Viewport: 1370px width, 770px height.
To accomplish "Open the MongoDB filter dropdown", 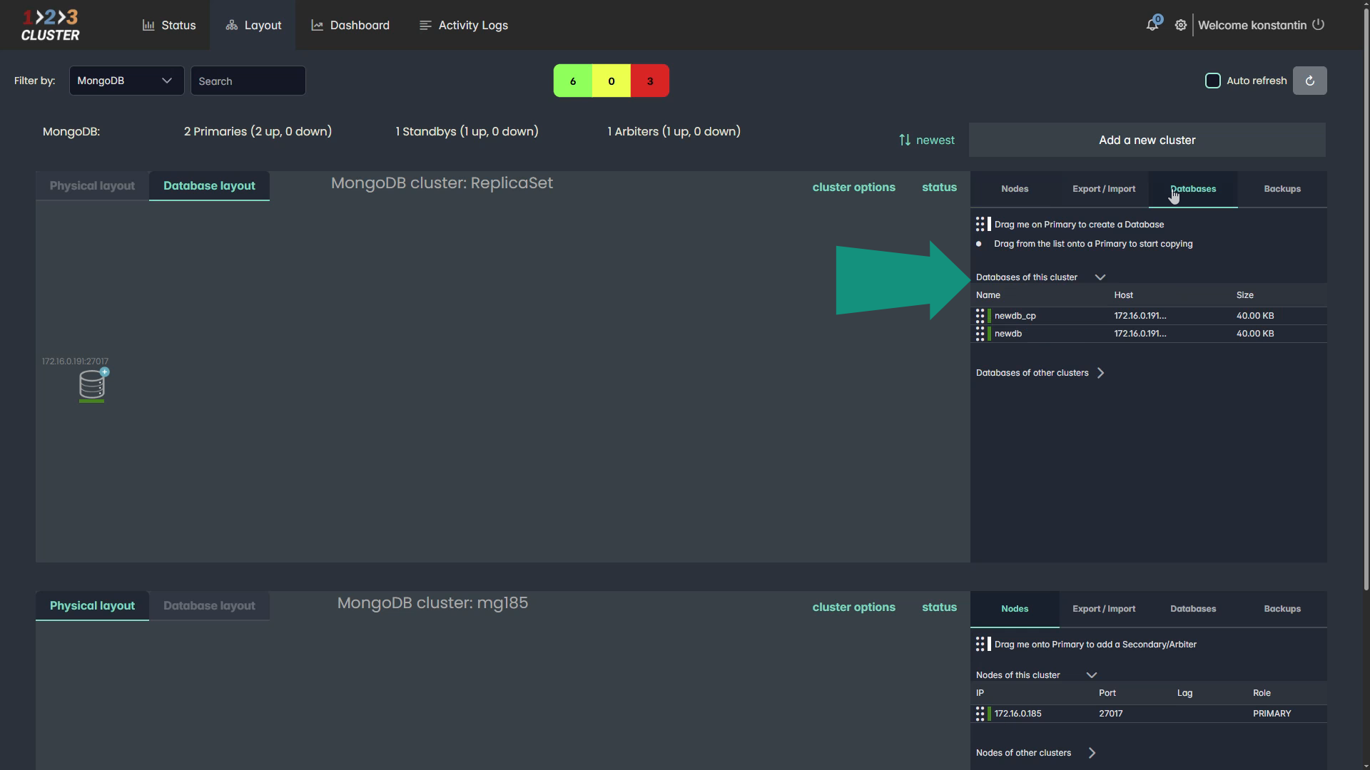I will [x=126, y=81].
